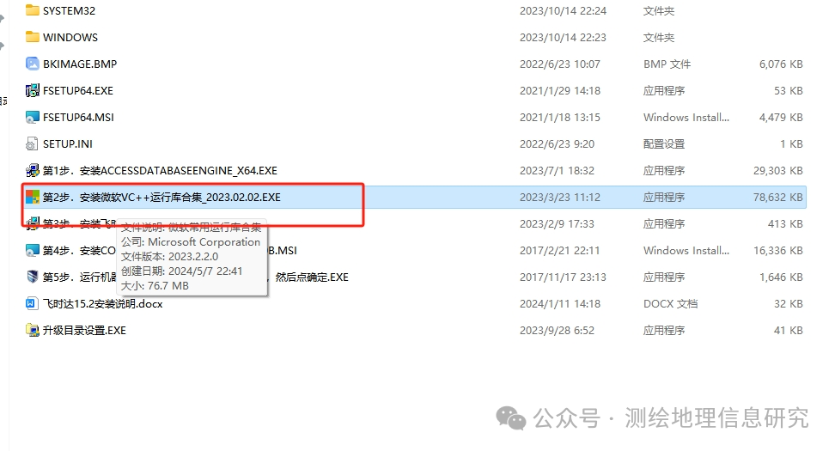Click the FSETUP64.EXE installer icon
The width and height of the screenshot is (835, 451).
point(33,90)
